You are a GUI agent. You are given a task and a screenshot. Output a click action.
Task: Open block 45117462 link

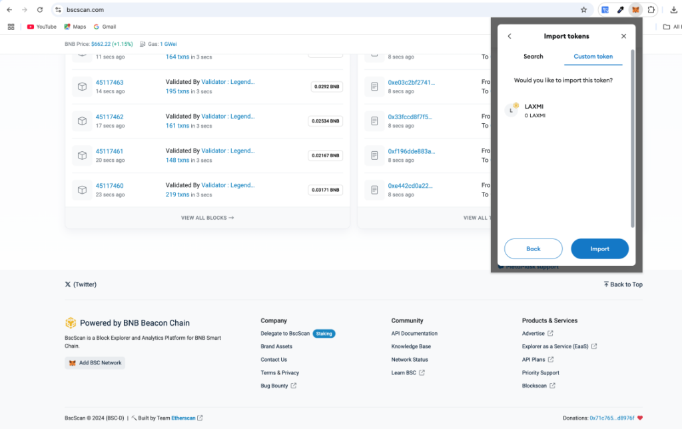(109, 117)
